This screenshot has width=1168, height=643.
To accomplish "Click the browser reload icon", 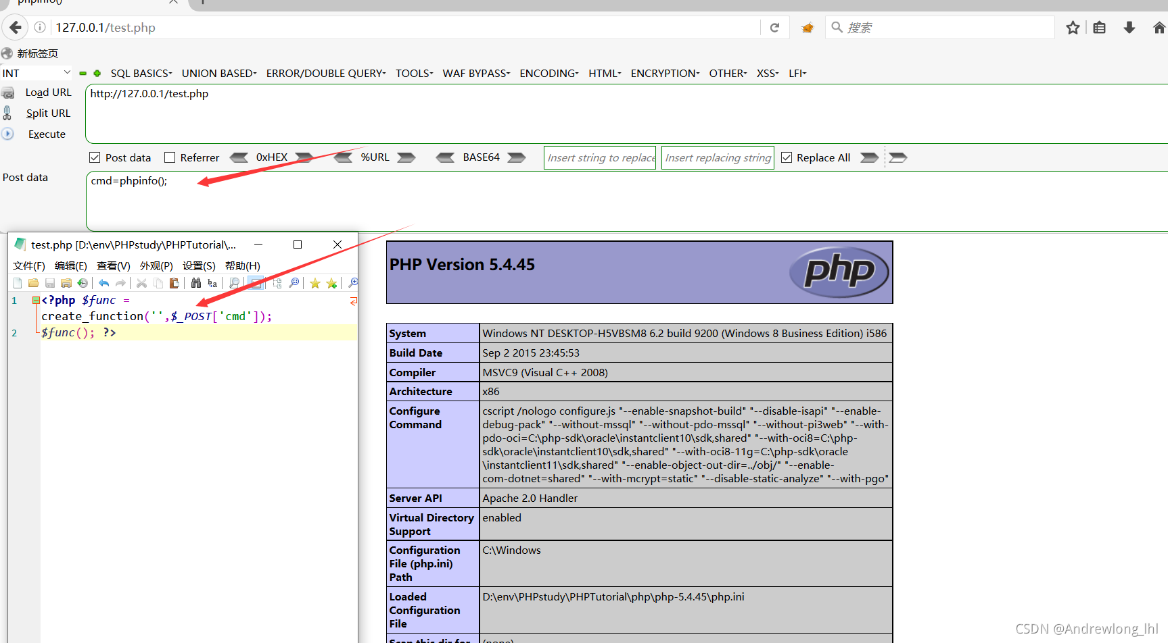I will click(775, 28).
